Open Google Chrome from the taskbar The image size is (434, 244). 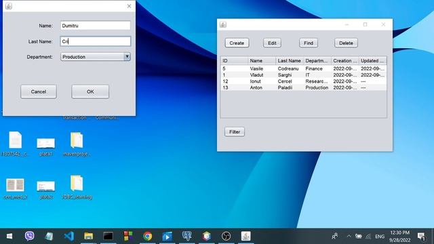[148, 236]
